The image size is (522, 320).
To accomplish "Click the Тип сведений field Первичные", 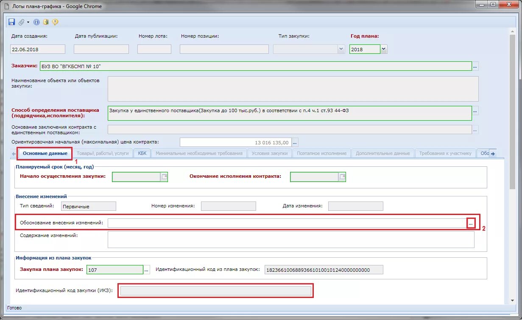I will tap(89, 206).
